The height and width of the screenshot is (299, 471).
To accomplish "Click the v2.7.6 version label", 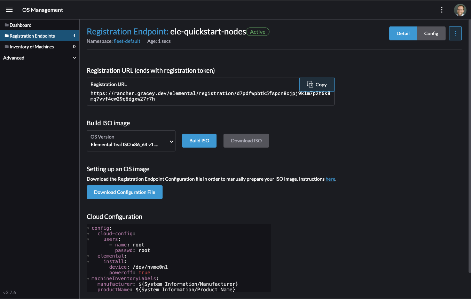I will (10, 292).
